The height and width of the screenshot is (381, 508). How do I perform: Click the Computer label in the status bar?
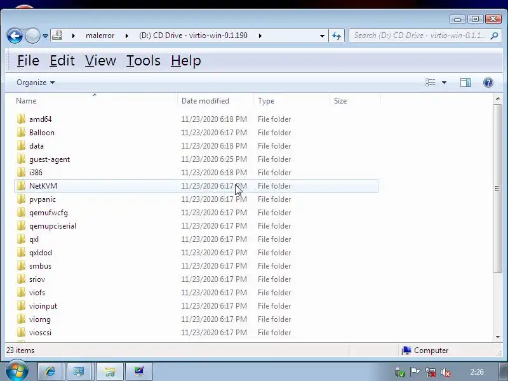point(431,351)
